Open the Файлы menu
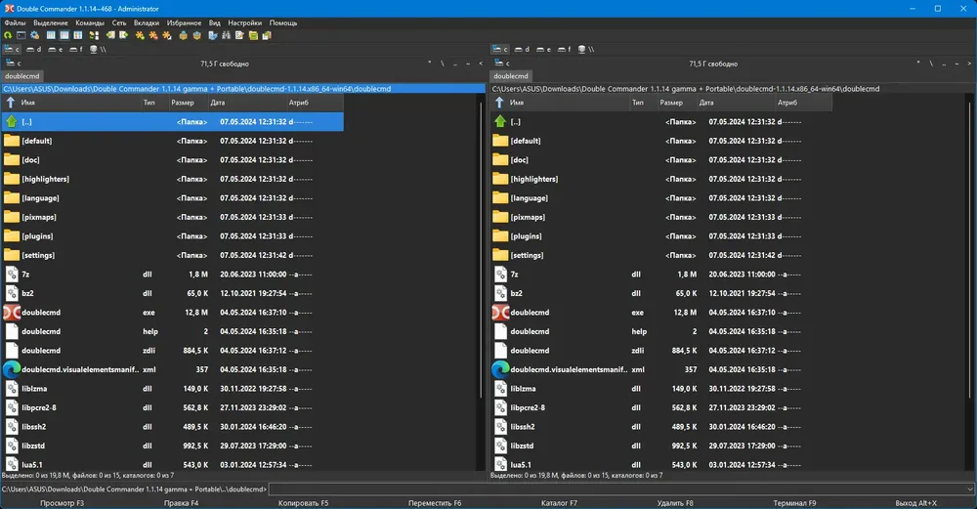 (x=15, y=22)
